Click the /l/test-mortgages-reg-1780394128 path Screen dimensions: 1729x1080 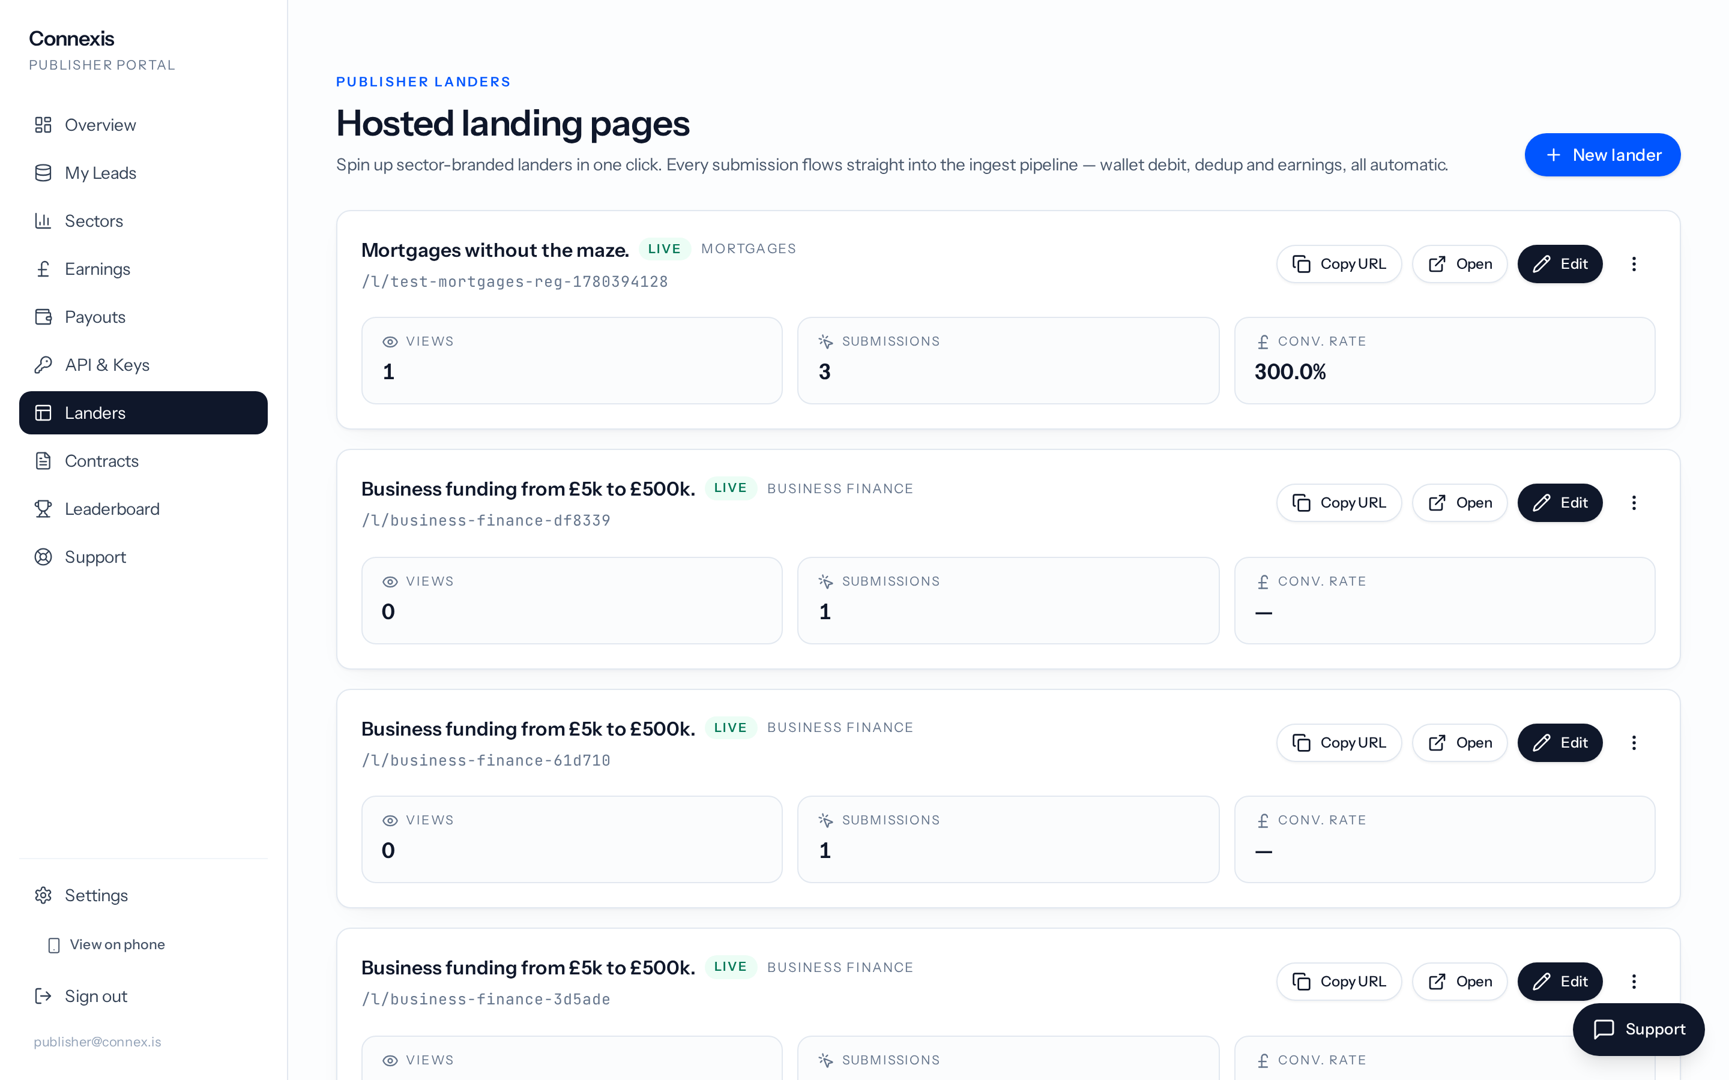(x=514, y=281)
